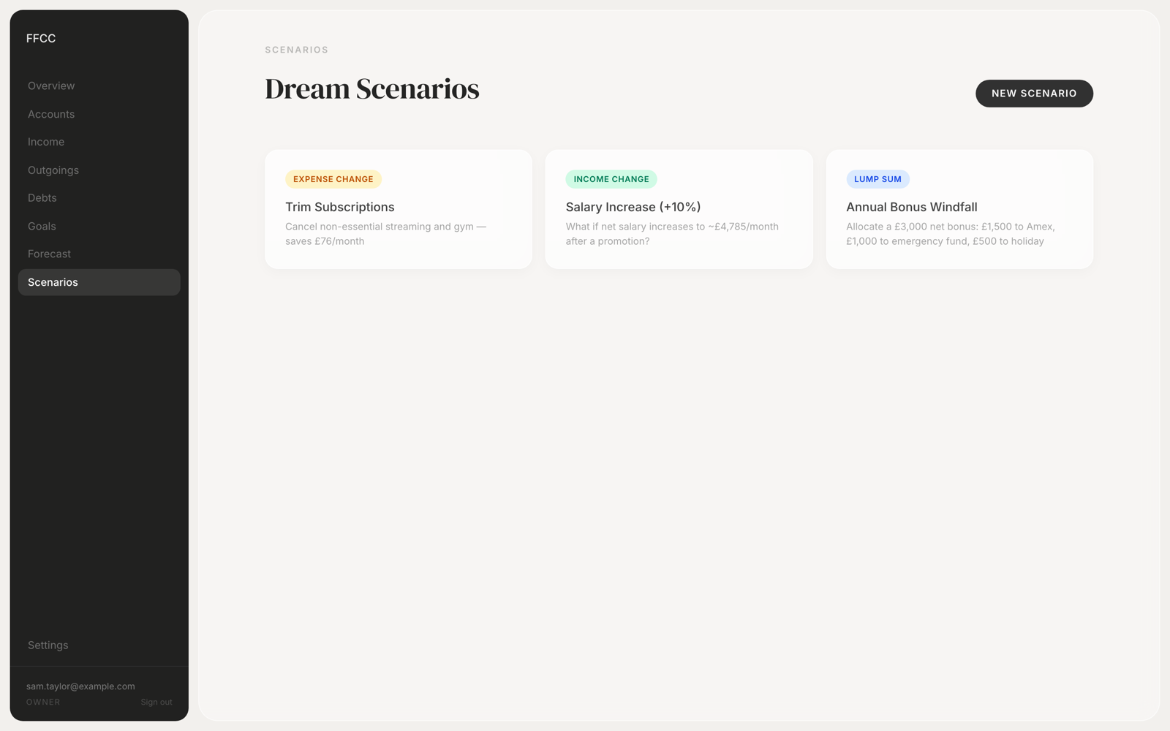
Task: Click the Expense Change badge
Action: 333,179
